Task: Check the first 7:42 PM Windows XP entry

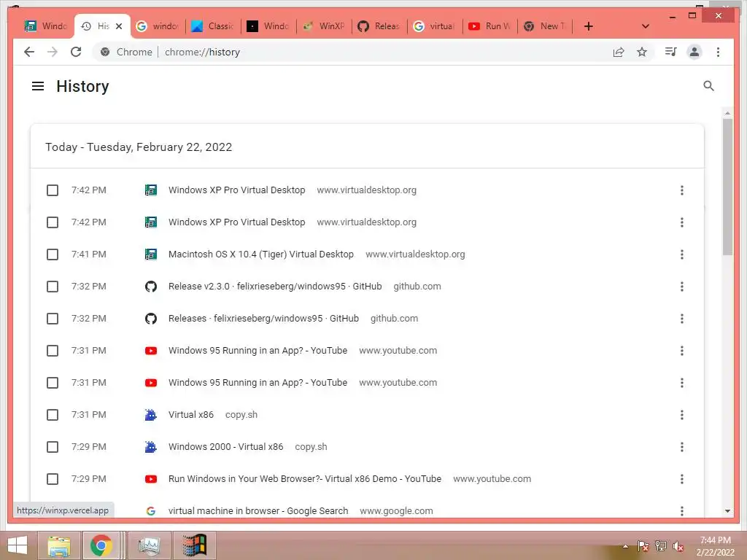Action: coord(53,190)
